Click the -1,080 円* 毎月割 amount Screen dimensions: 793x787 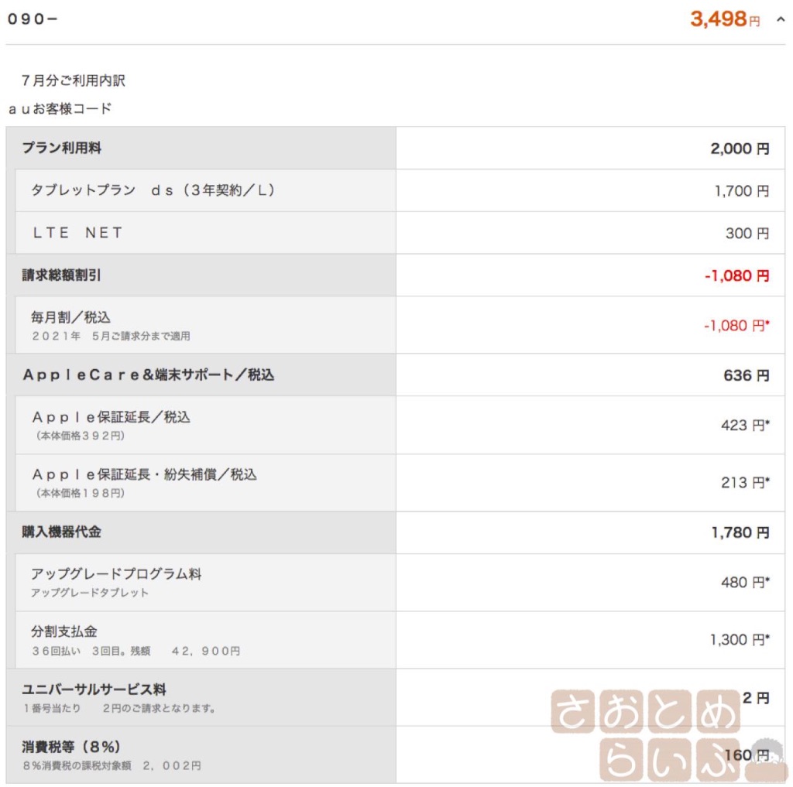pyautogui.click(x=737, y=326)
